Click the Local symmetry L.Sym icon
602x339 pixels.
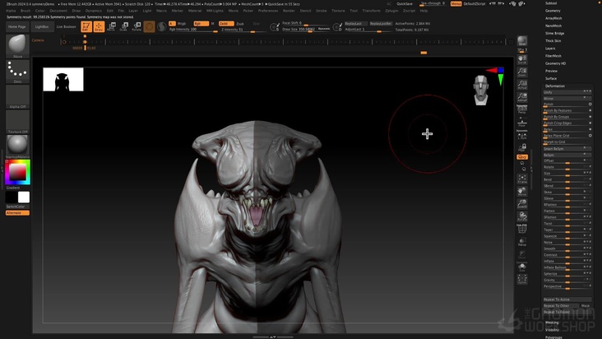pyautogui.click(x=521, y=136)
